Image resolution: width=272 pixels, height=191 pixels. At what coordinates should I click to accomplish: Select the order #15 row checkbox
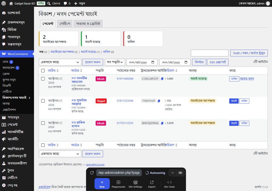43,123
